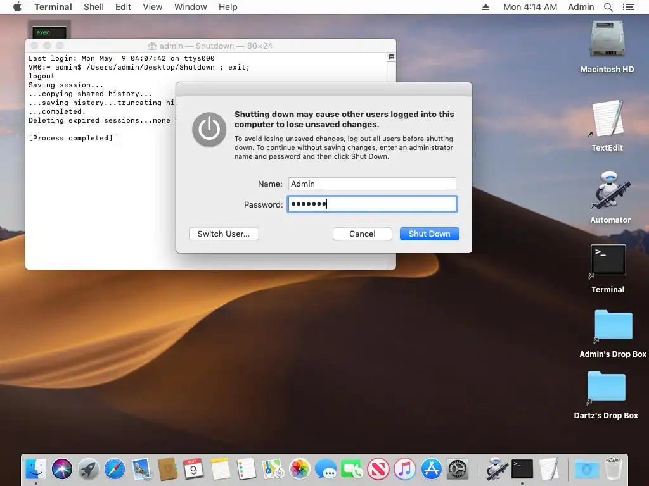Viewport: 649px width, 486px height.
Task: Open the Shell menu
Action: coord(94,7)
